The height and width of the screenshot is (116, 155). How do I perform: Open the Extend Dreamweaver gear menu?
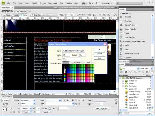pyautogui.click(x=91, y=3)
